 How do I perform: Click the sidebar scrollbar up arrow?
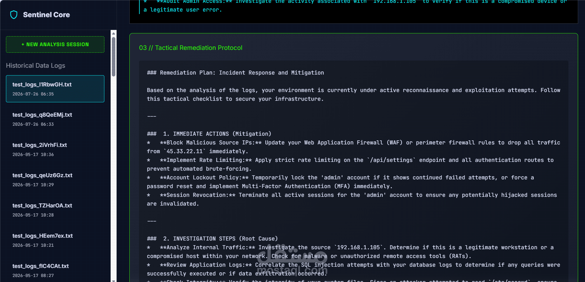coord(114,33)
